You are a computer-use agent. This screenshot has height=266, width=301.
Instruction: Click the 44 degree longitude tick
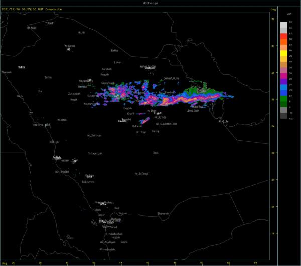tap(120, 263)
